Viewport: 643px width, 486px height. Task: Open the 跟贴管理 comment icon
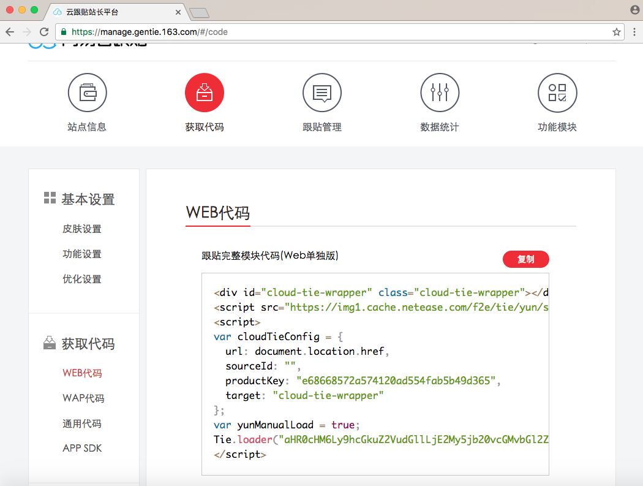(321, 93)
